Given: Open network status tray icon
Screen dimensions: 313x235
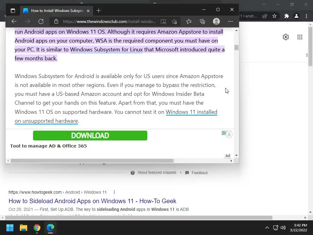Looking at the screenshot, I should pyautogui.click(x=276, y=228).
